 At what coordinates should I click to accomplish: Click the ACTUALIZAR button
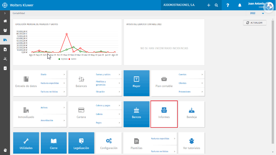(x=255, y=23)
